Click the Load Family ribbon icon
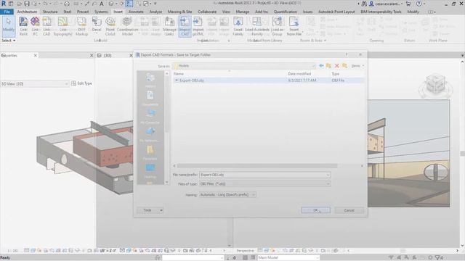The image size is (465, 261). click(238, 26)
